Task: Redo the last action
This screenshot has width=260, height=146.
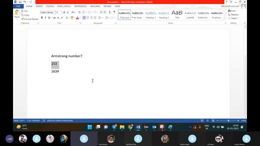Action: [31, 2]
